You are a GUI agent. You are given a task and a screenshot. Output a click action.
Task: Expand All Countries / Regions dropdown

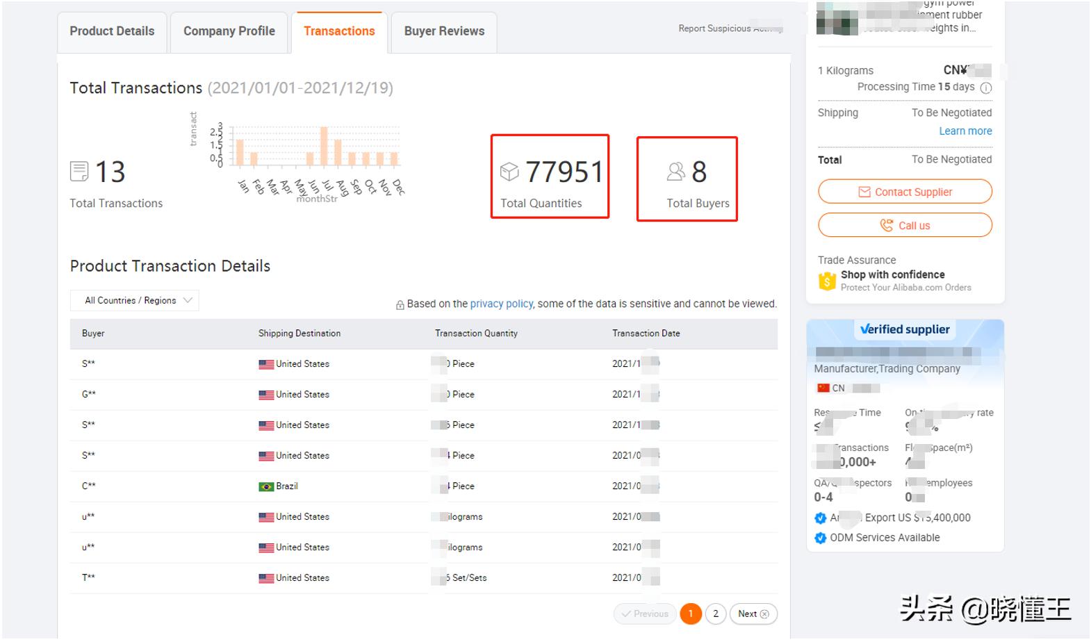point(135,300)
